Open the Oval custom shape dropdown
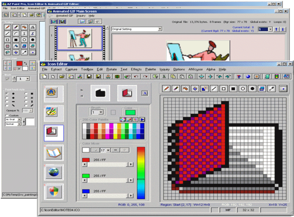The height and width of the screenshot is (217, 294). tap(19, 120)
